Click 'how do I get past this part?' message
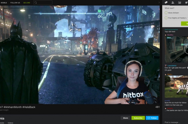 pos(175,68)
